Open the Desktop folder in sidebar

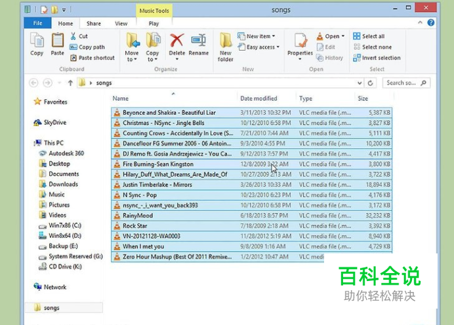(x=54, y=163)
